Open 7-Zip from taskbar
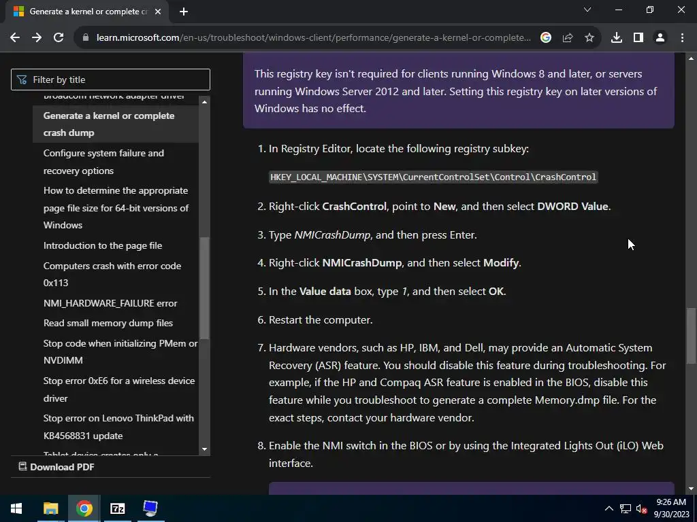Viewport: 697px width, 522px height. pyautogui.click(x=117, y=508)
